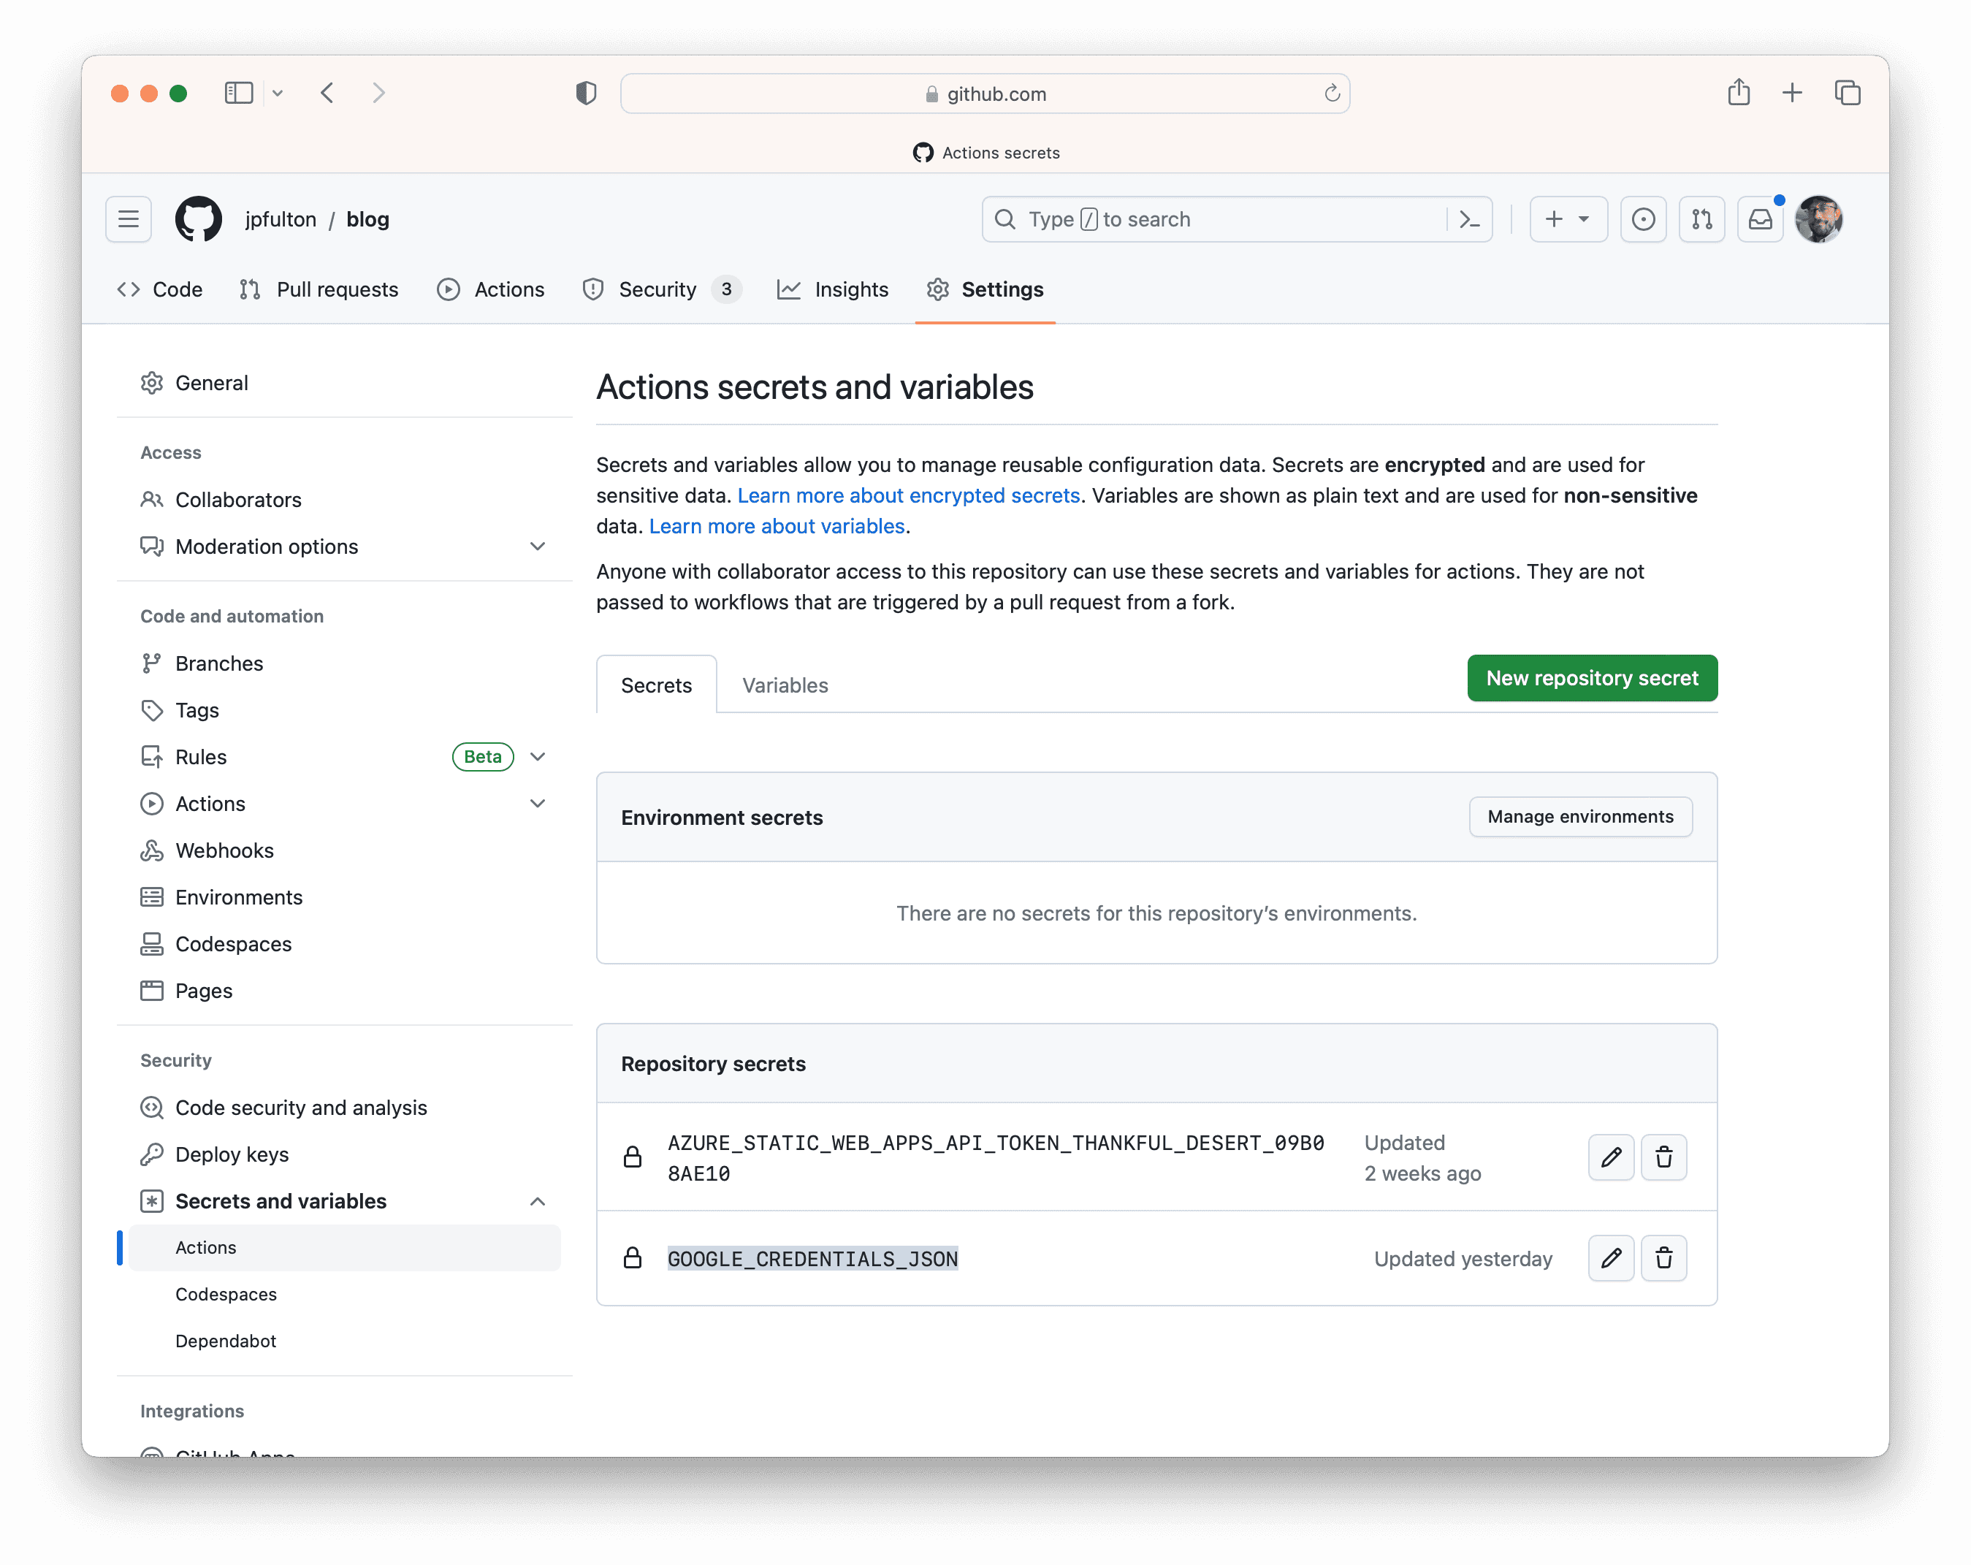
Task: Select the Secrets tab
Action: pos(656,685)
